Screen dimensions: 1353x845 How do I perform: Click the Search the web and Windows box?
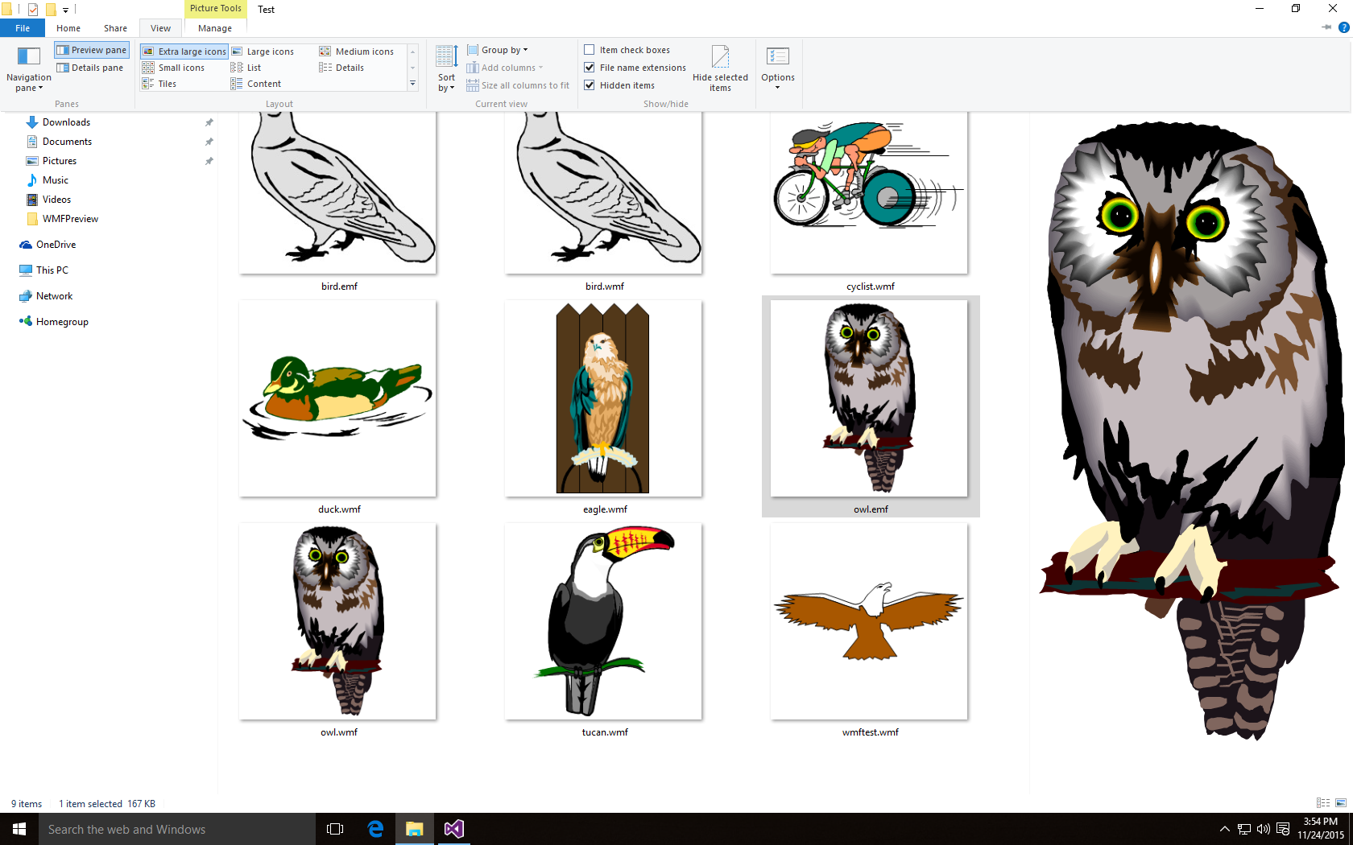(x=177, y=829)
